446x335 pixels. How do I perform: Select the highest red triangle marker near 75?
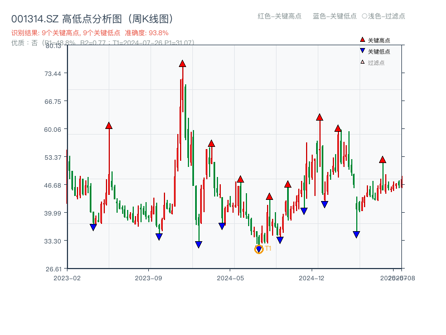pos(182,64)
